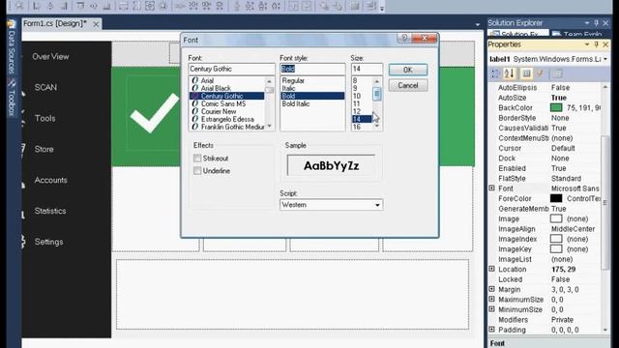
Task: Click the ForeColor black color swatch
Action: (x=556, y=198)
